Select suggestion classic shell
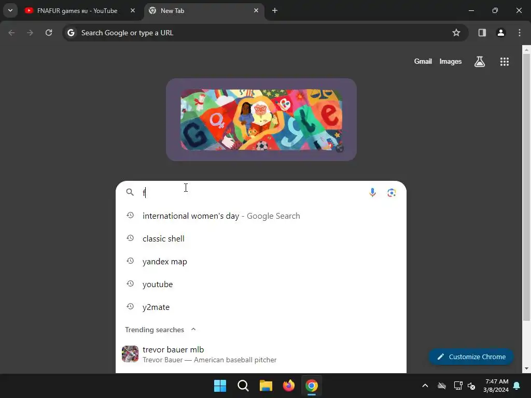 pyautogui.click(x=261, y=238)
